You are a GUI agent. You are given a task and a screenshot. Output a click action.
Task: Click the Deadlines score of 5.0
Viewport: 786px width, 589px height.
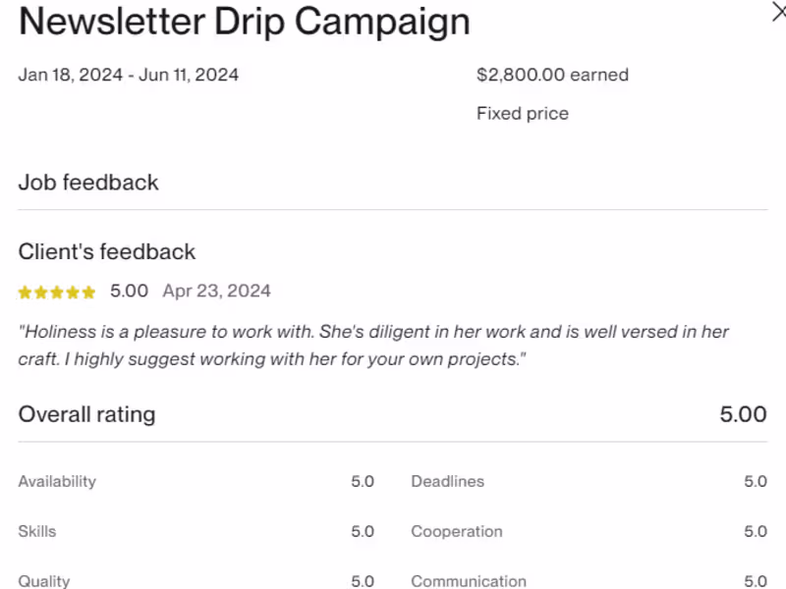(756, 481)
